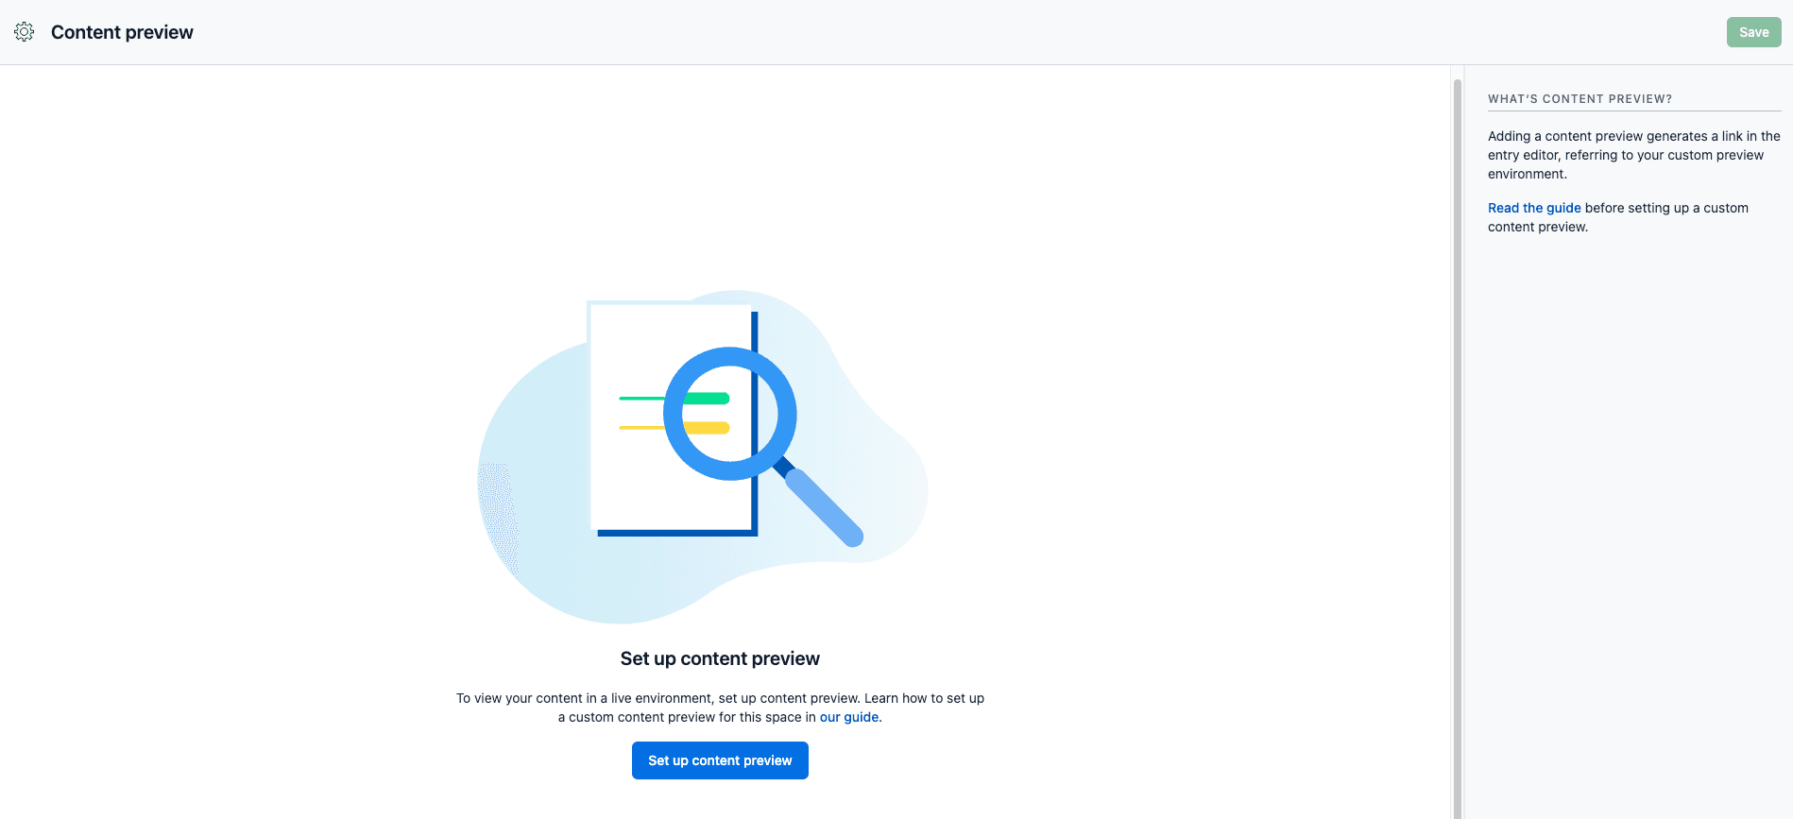Click the 'Content preview' page title

122,32
